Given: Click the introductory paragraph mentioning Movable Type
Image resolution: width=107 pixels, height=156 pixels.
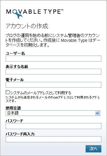Looking at the screenshot, I should pyautogui.click(x=53, y=40).
